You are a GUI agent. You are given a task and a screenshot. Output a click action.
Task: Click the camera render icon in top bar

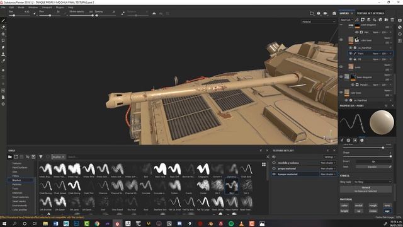coord(334,13)
